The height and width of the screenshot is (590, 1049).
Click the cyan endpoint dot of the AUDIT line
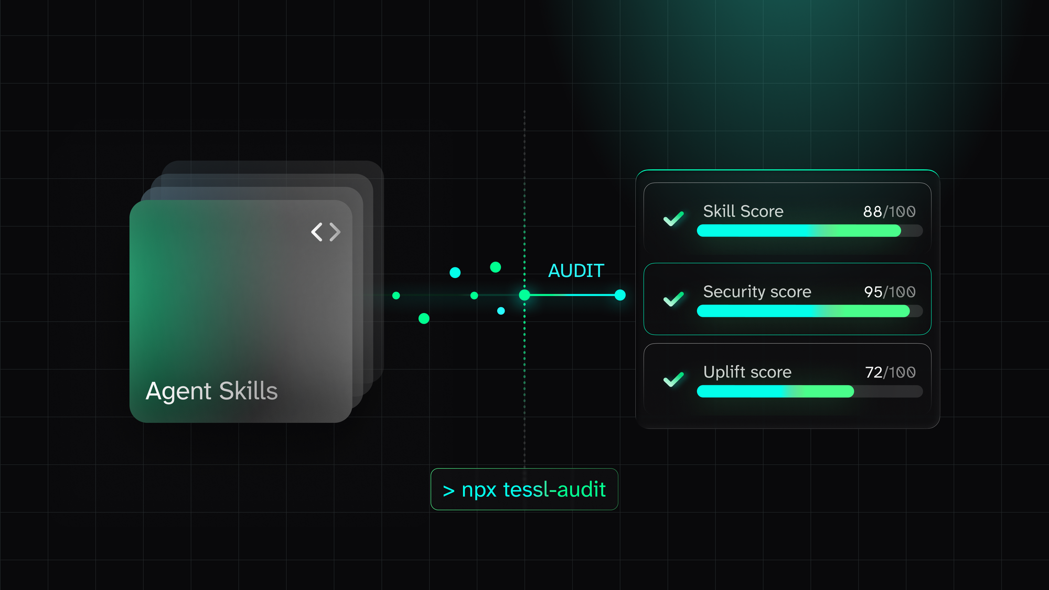pos(620,295)
